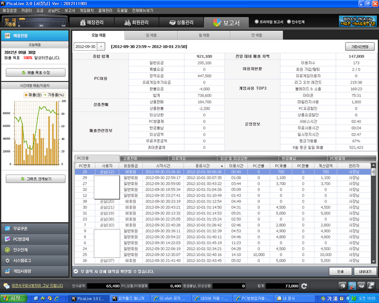Click the table scrollbar down arrow
Image resolution: width=379 pixels, height=303 pixels.
click(x=373, y=261)
